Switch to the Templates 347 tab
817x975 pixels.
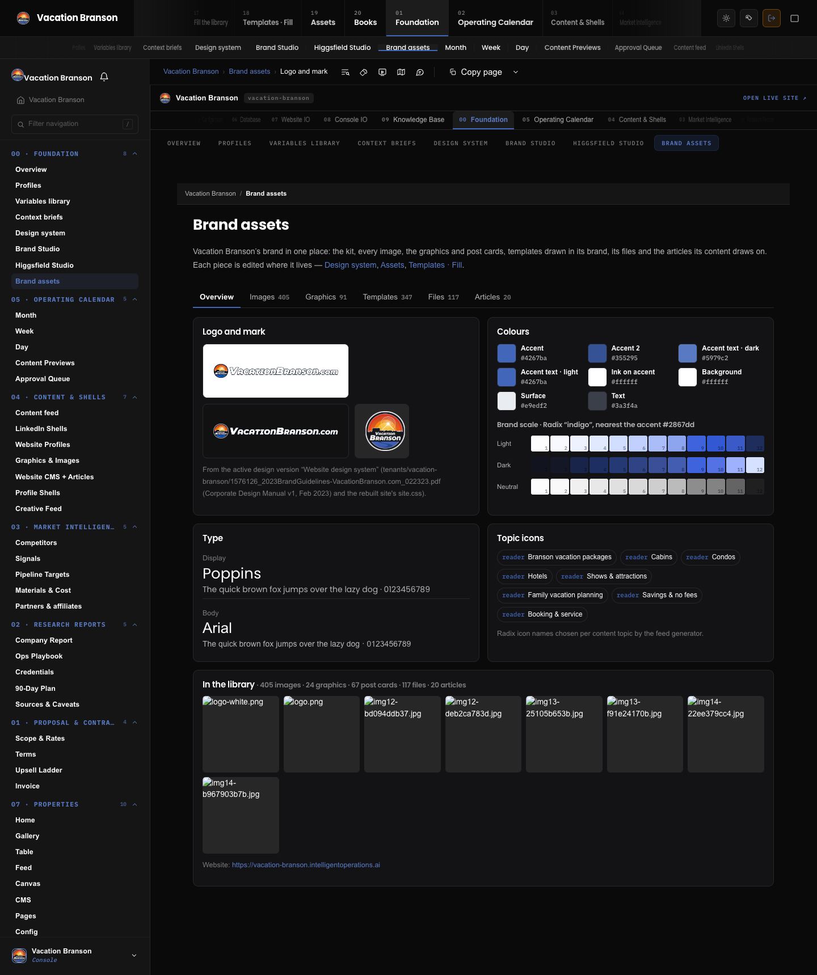point(388,297)
